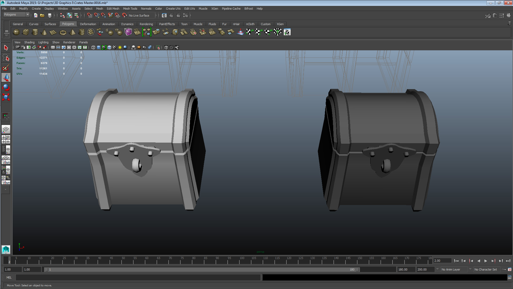This screenshot has height=289, width=513.
Task: Toggle use all lights in viewport
Action: click(120, 47)
